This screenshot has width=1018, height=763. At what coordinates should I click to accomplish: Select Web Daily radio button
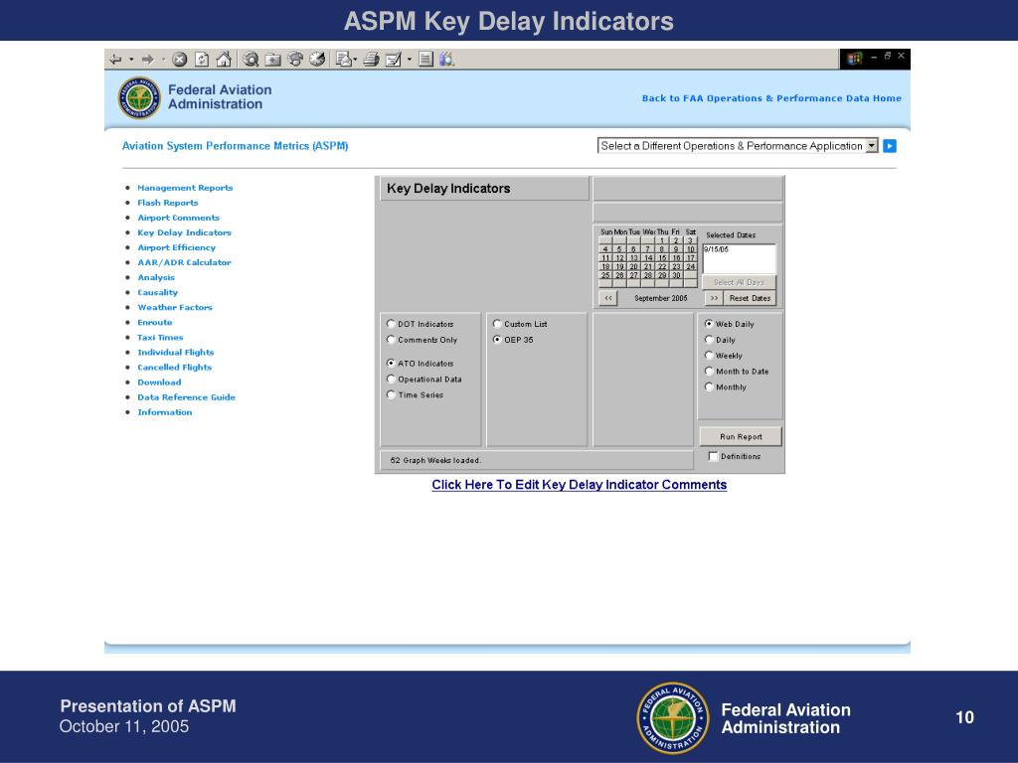pyautogui.click(x=709, y=323)
